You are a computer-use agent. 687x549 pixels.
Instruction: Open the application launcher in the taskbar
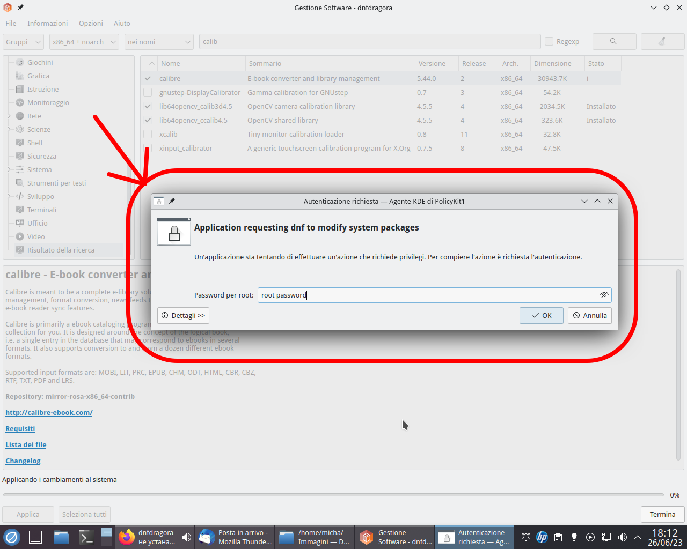point(12,537)
